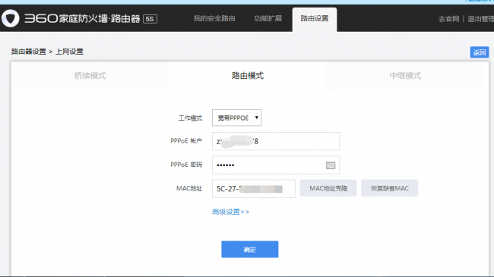
Task: Open the 工作模式 宽带PPPOE dropdown
Action: pyautogui.click(x=236, y=118)
